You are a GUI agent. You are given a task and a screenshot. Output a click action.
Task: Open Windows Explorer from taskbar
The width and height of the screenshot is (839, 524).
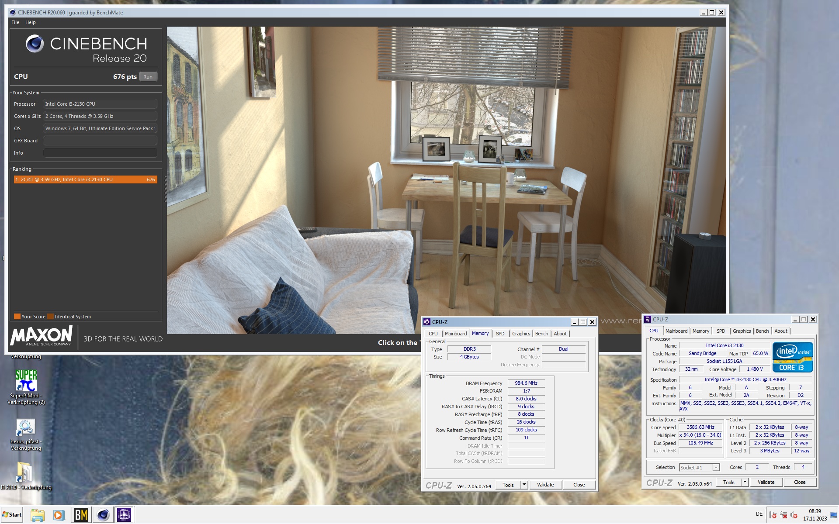(x=38, y=515)
